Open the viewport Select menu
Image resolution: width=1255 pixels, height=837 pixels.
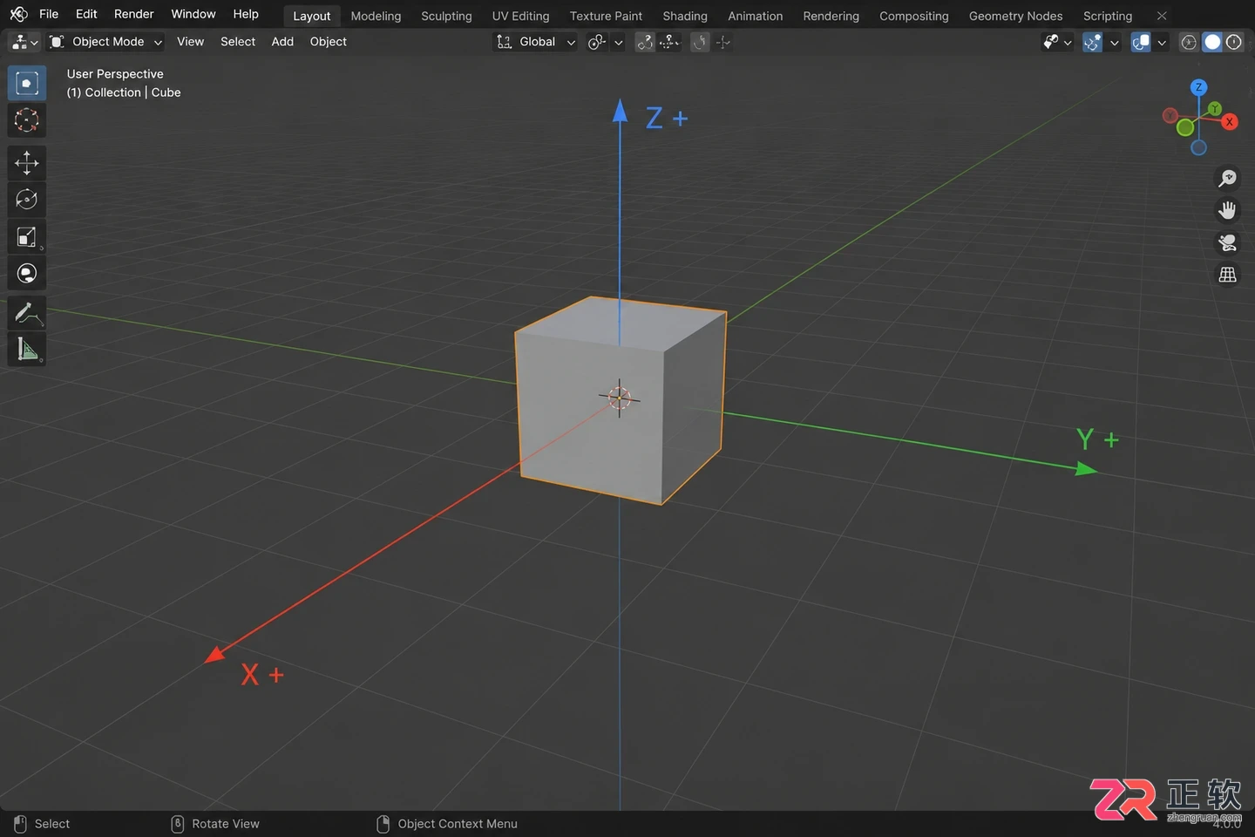238,42
